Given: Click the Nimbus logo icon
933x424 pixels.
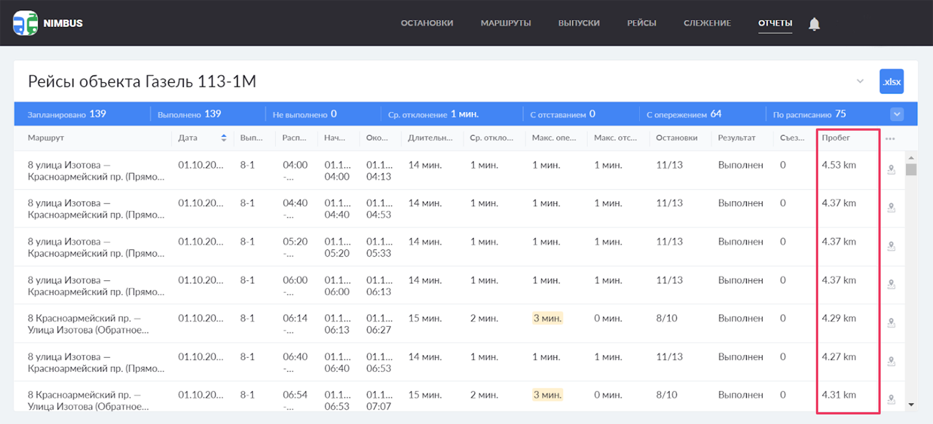Looking at the screenshot, I should 25,23.
